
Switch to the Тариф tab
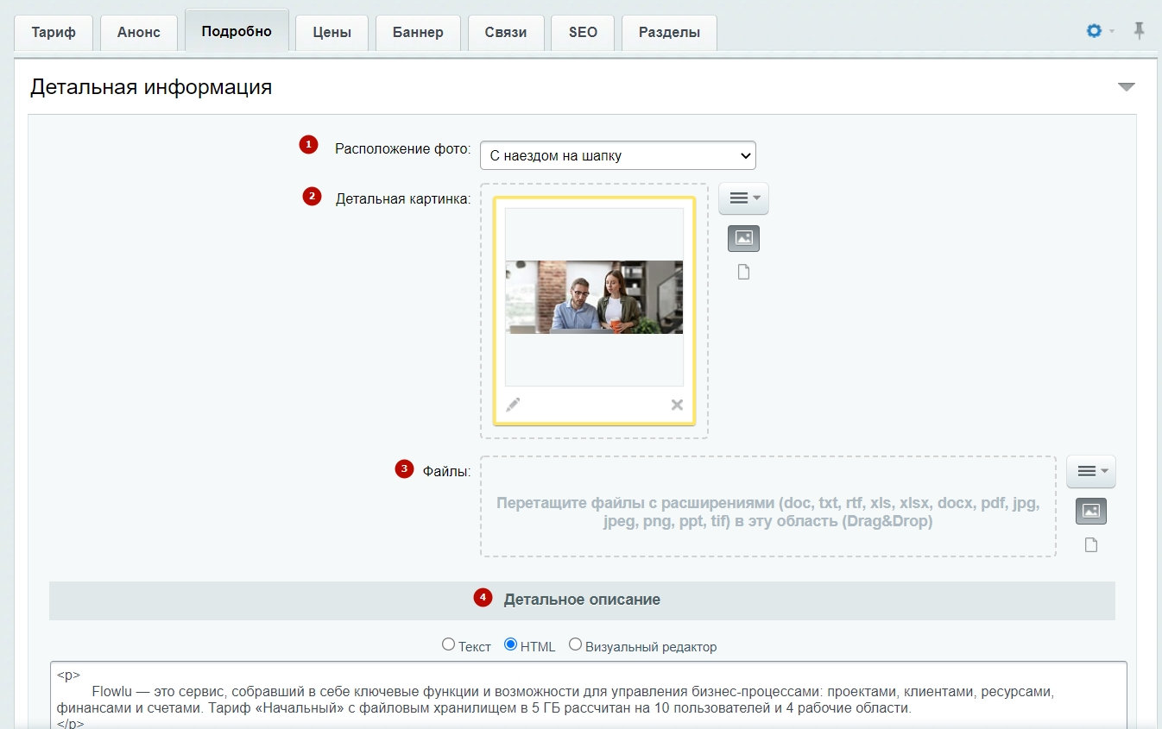pyautogui.click(x=54, y=33)
